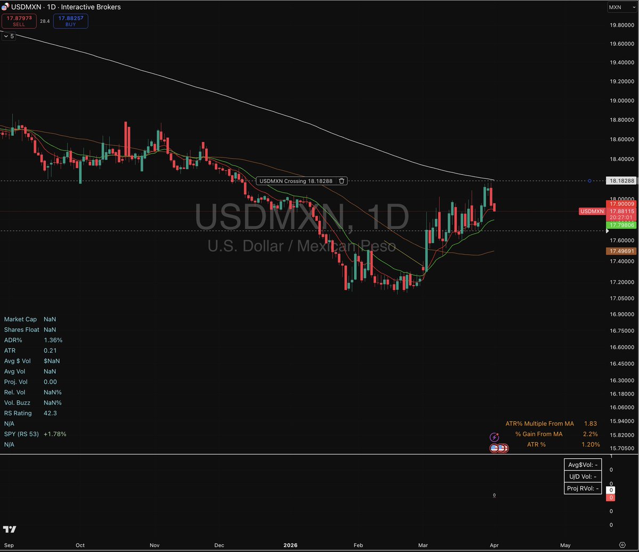Click the Nov label on time axis

[154, 545]
